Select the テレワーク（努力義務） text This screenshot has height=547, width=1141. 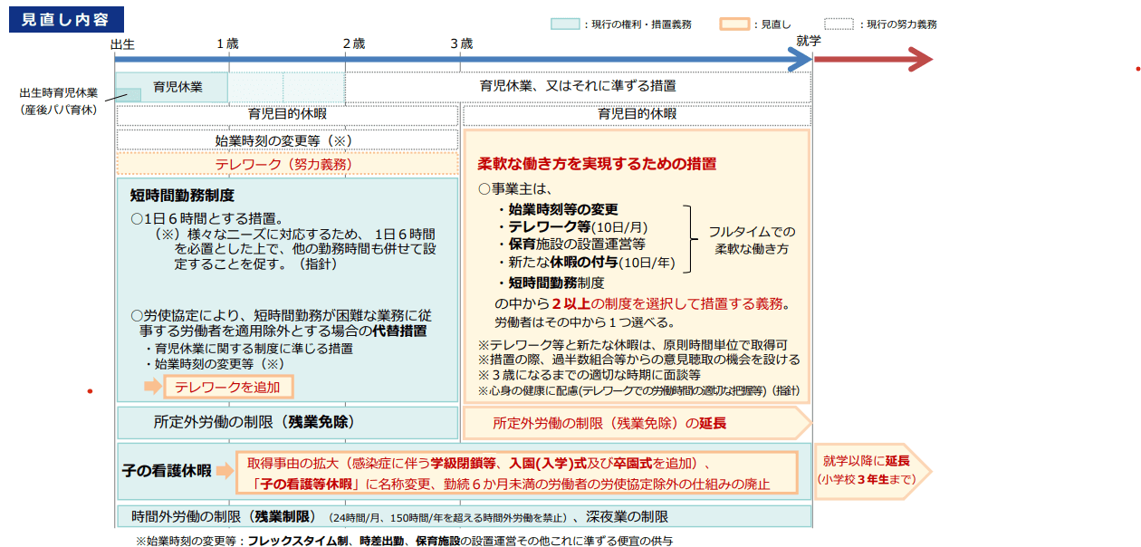283,164
